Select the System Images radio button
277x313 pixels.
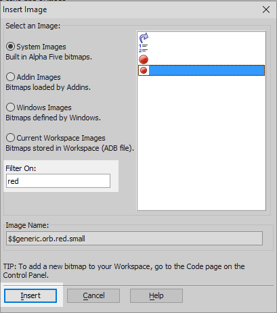(x=10, y=47)
